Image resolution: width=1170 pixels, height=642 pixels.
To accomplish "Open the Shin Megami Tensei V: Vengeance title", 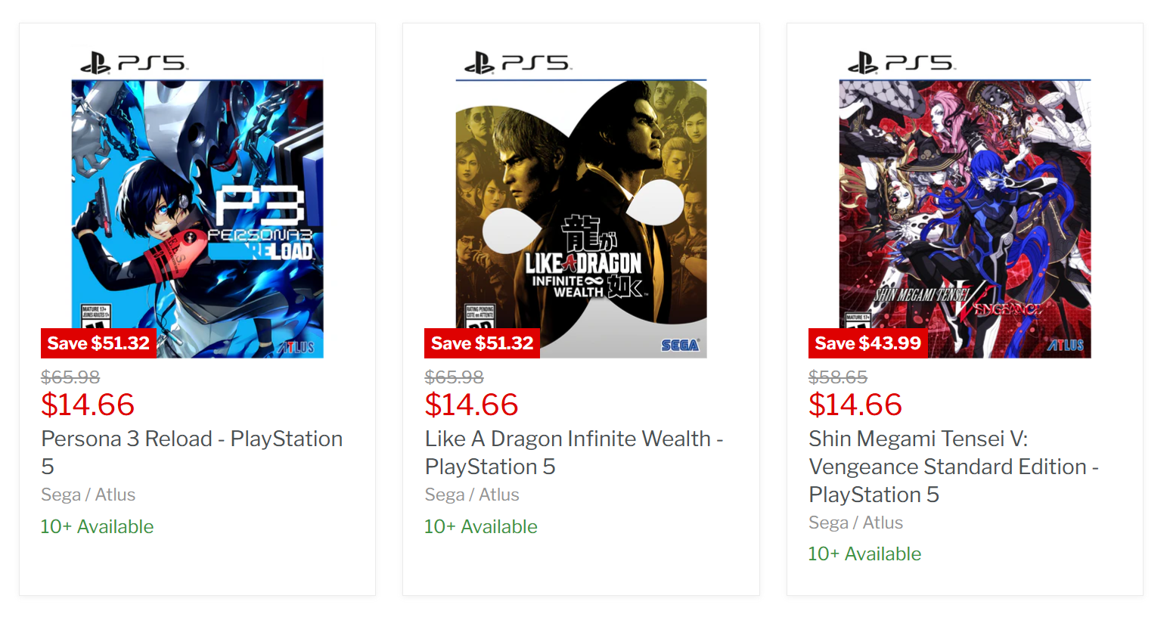I will pyautogui.click(x=953, y=467).
